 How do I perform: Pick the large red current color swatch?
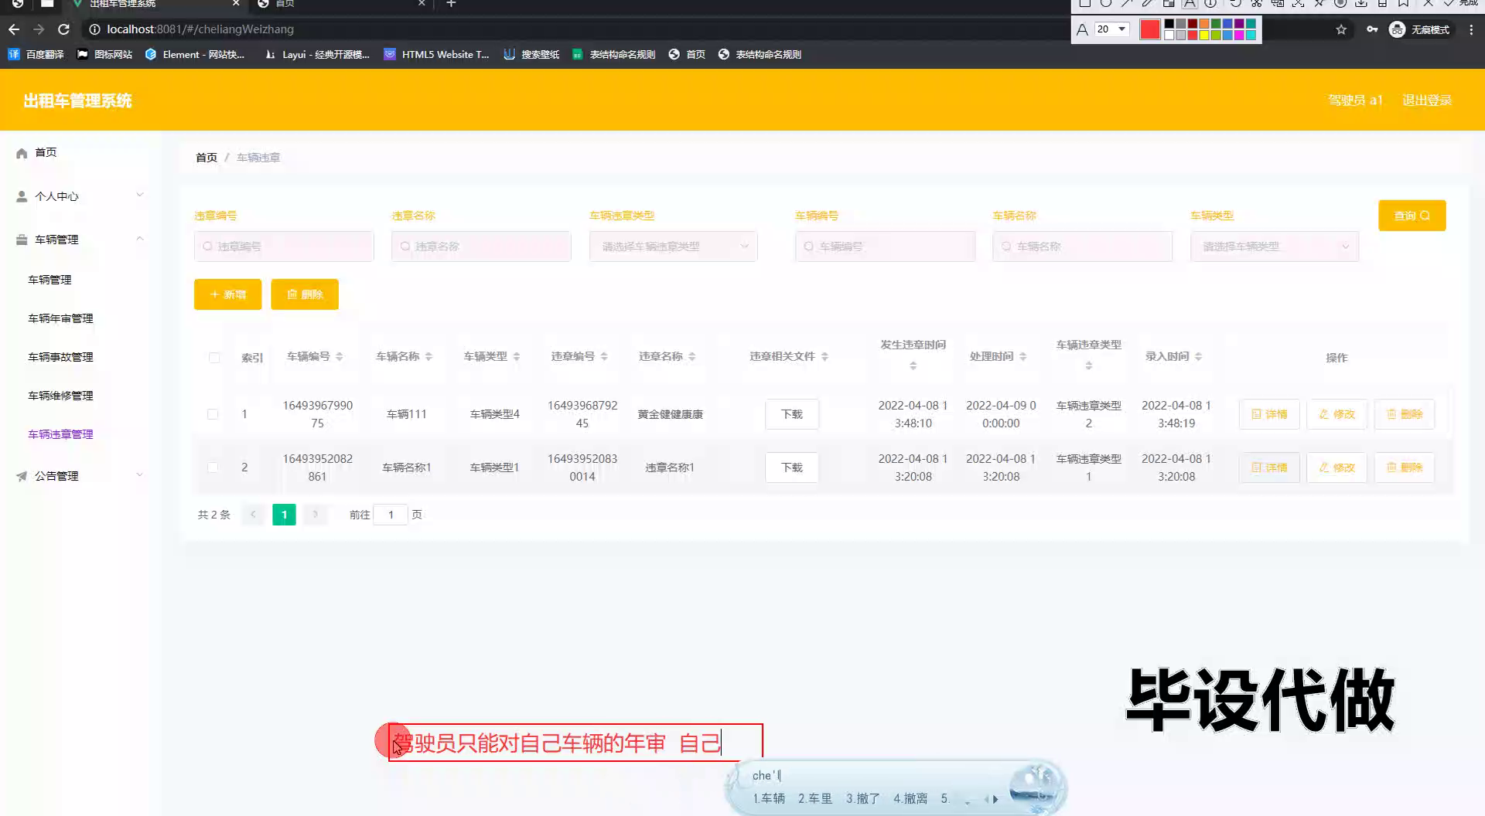pyautogui.click(x=1150, y=29)
